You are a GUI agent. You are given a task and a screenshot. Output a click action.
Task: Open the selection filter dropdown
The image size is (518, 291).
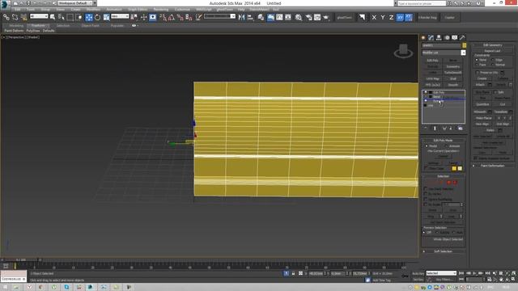click(x=39, y=16)
